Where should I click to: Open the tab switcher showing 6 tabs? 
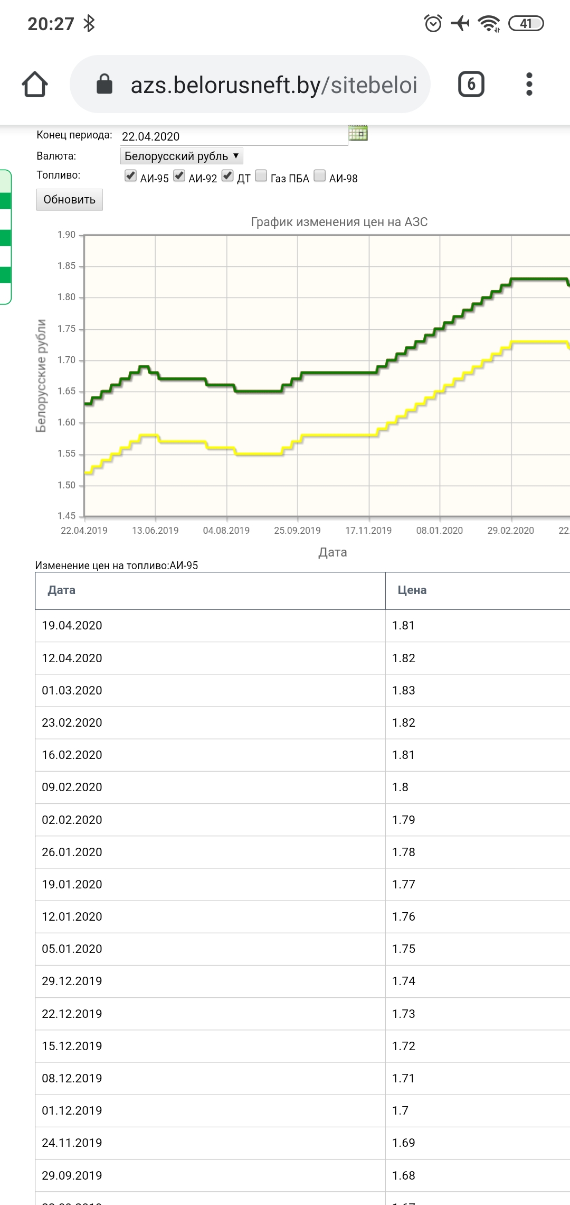click(471, 85)
